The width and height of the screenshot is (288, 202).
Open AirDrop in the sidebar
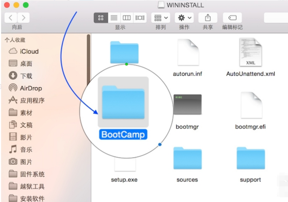pyautogui.click(x=31, y=88)
